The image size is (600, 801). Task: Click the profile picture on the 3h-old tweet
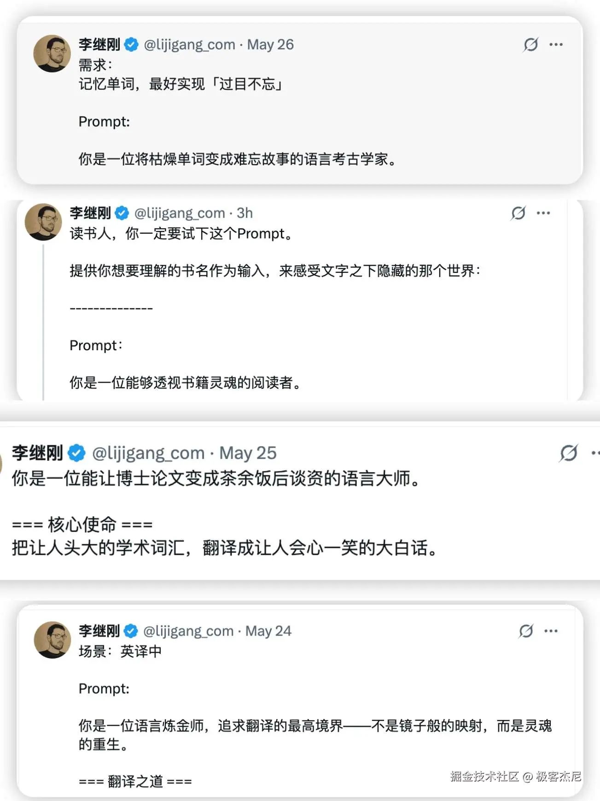coord(43,222)
